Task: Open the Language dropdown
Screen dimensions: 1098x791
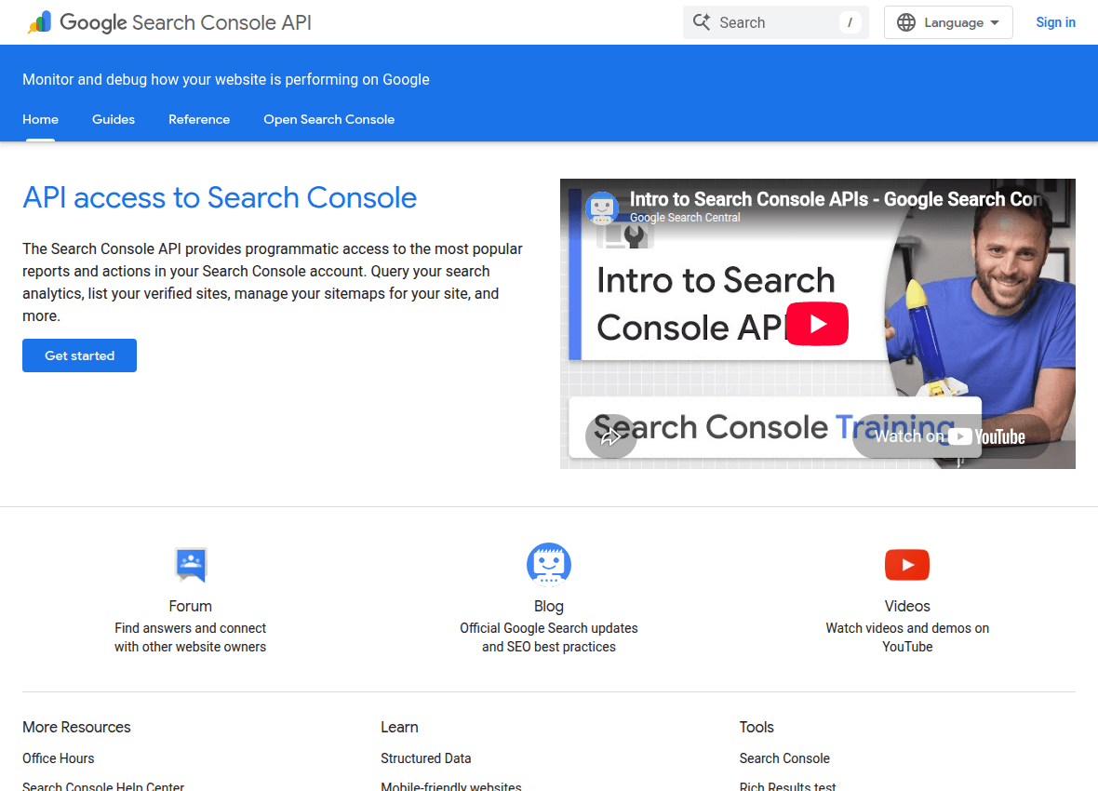Action: (x=948, y=22)
